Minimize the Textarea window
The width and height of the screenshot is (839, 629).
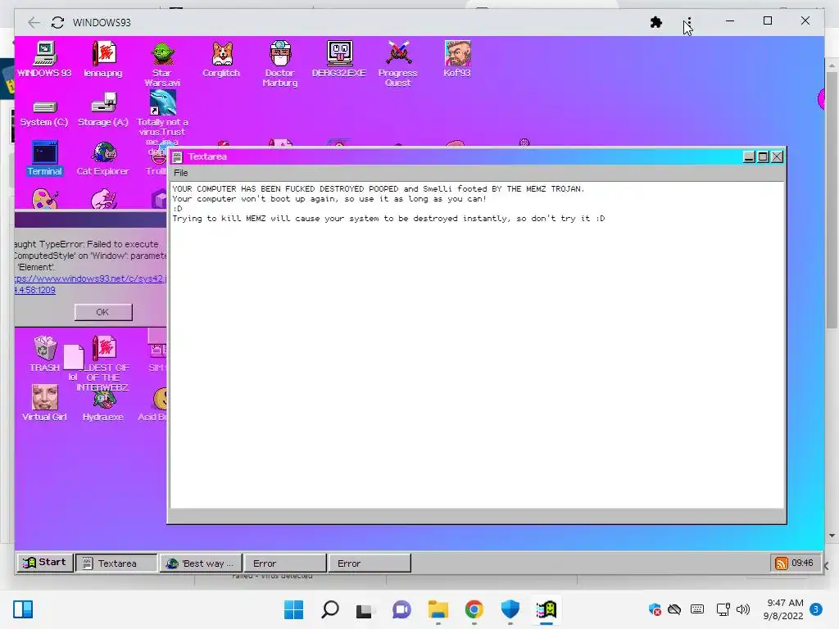click(749, 156)
